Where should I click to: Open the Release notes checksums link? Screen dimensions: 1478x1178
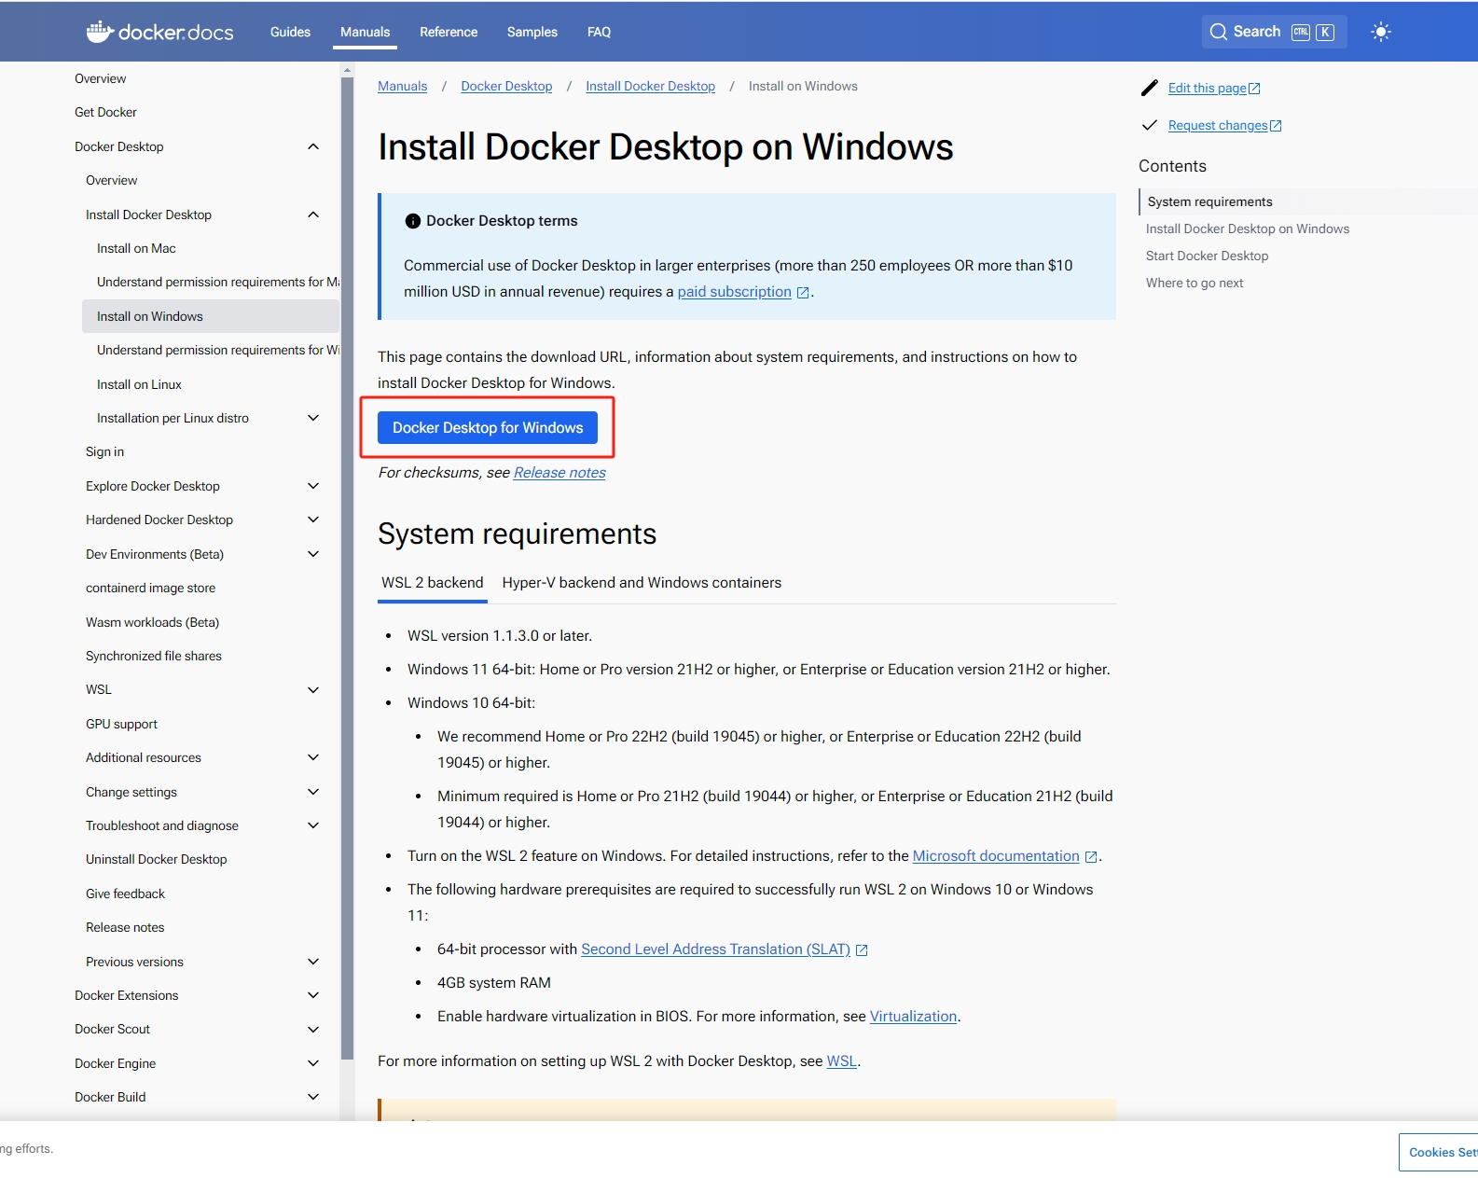(559, 473)
